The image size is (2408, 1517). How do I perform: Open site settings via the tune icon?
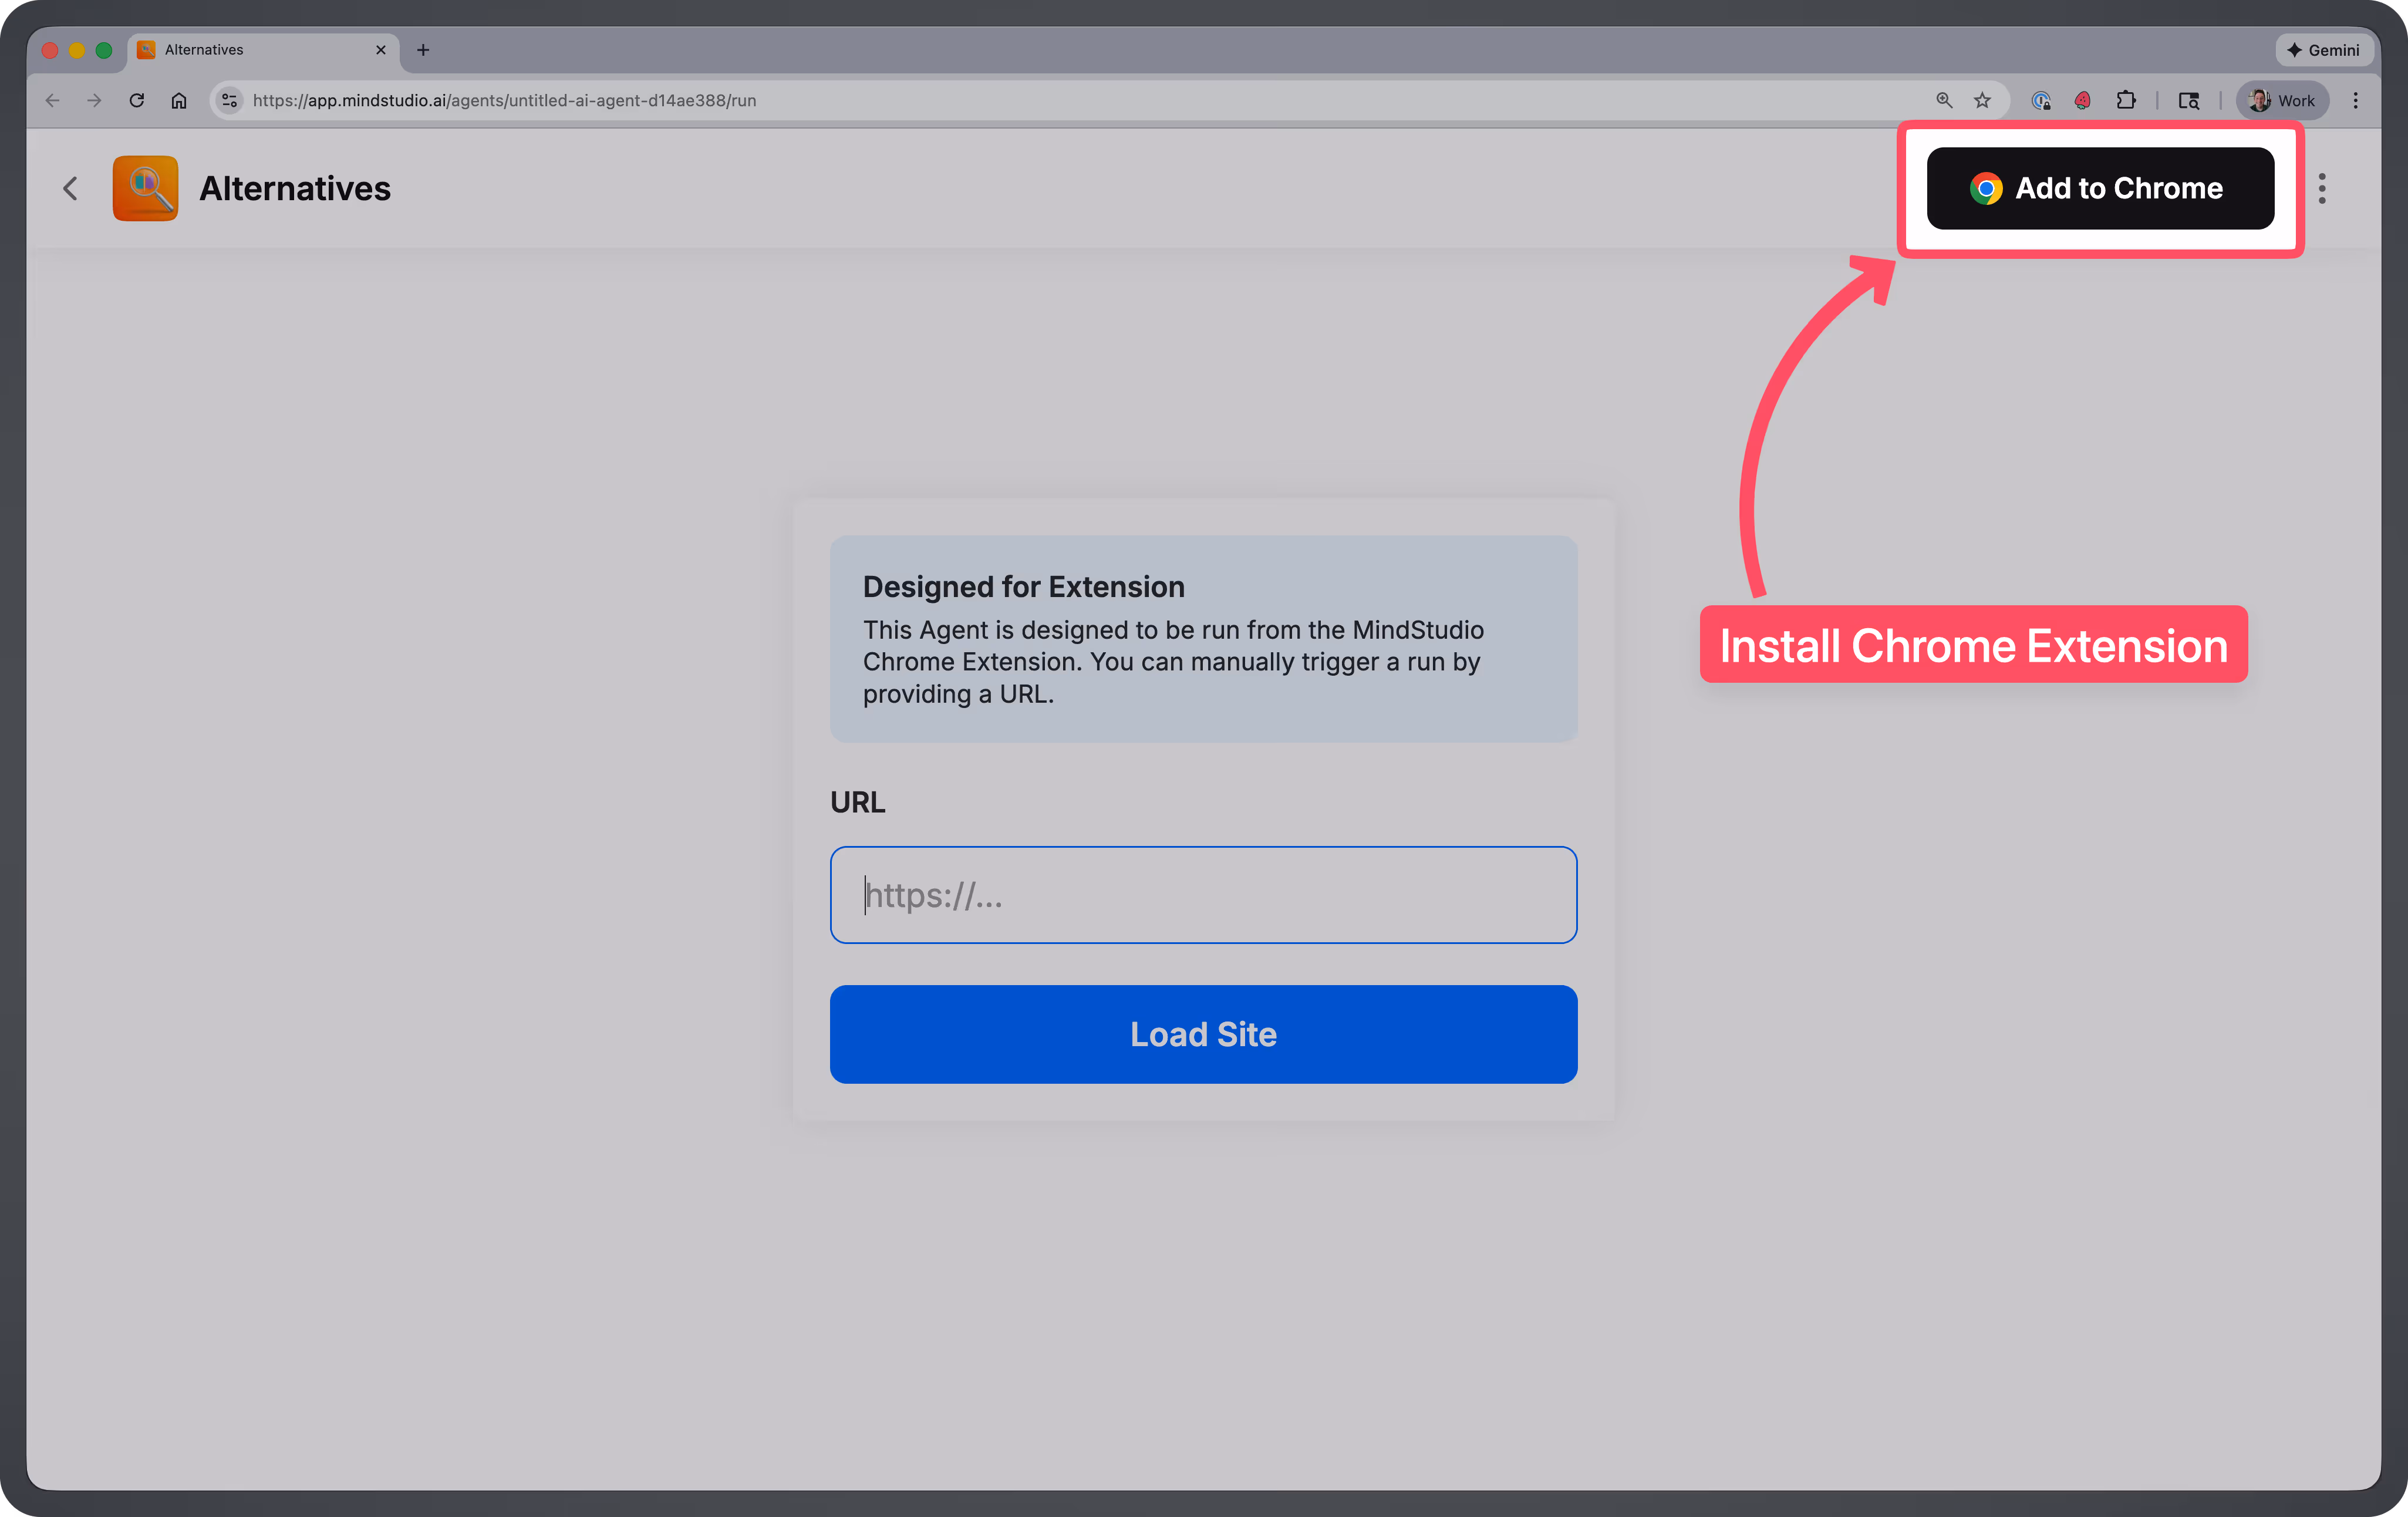pyautogui.click(x=229, y=100)
